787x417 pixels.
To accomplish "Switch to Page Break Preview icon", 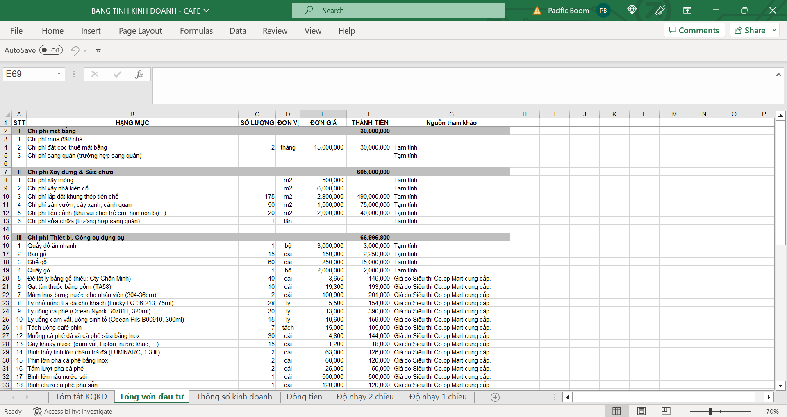I will coord(666,411).
